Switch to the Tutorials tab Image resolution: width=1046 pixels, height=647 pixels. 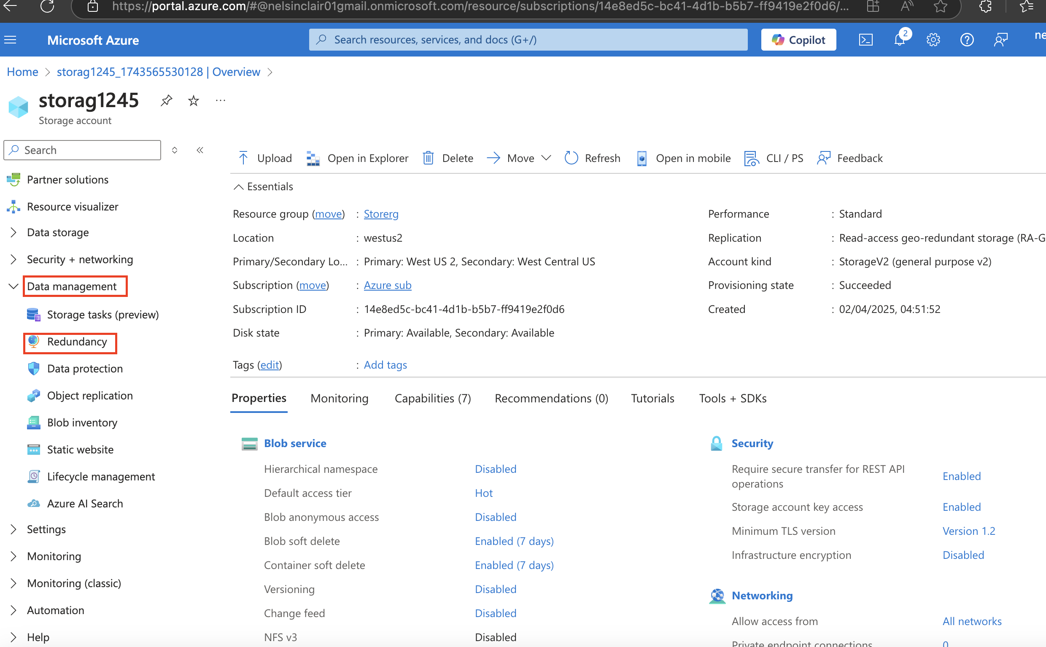652,398
